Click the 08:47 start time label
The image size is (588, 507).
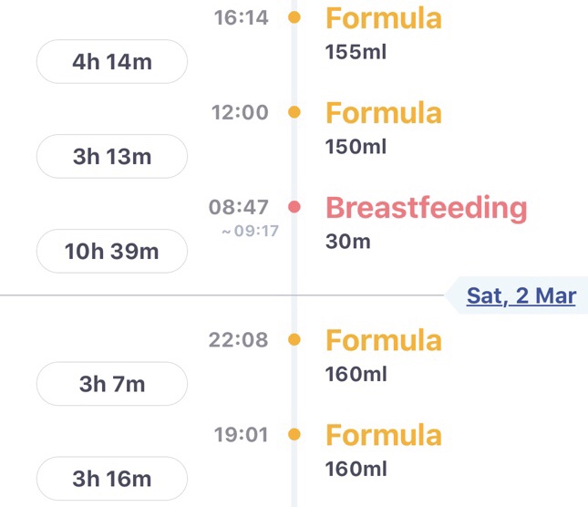[x=239, y=207]
